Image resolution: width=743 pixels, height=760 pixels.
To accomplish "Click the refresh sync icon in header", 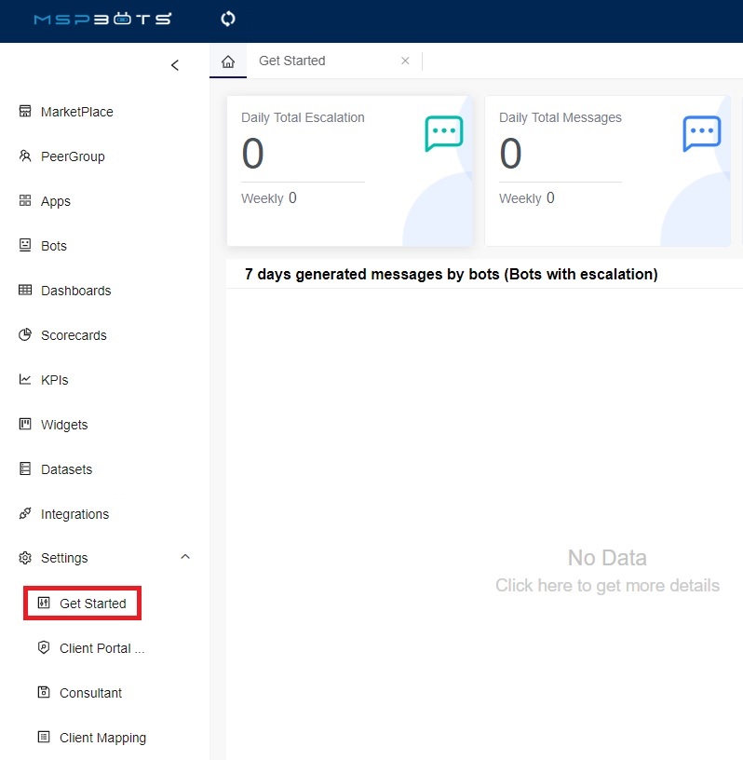I will tap(228, 20).
